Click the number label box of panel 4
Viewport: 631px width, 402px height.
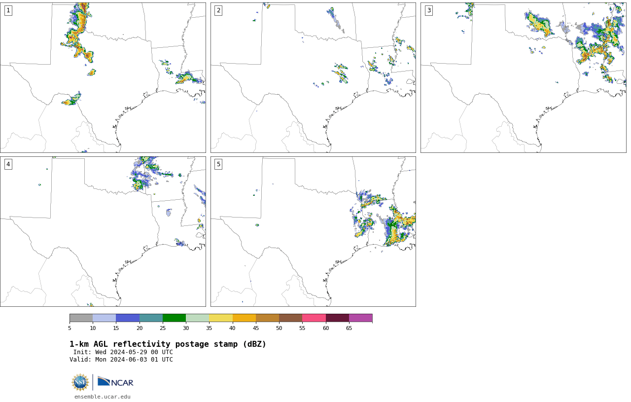click(x=8, y=164)
